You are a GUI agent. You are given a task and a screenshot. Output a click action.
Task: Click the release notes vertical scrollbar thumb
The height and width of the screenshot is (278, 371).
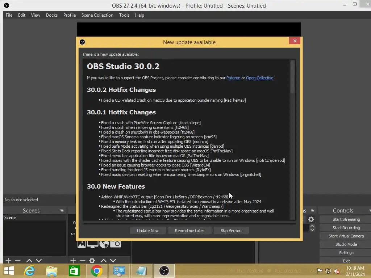(x=292, y=77)
